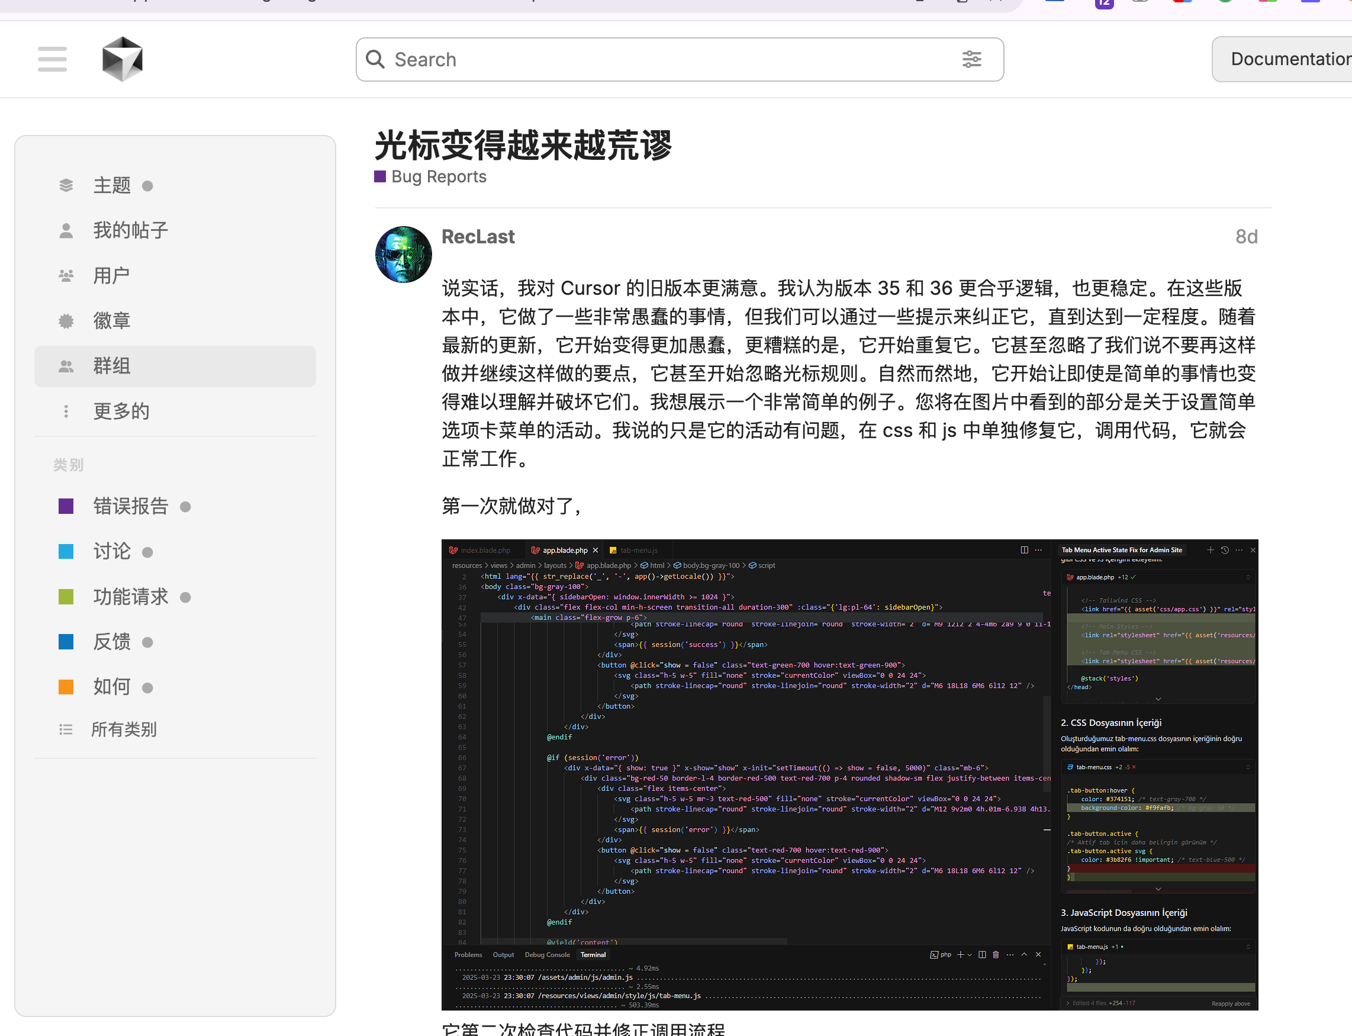Click the Cursor forum cube logo
Image resolution: width=1352 pixels, height=1036 pixels.
[122, 59]
